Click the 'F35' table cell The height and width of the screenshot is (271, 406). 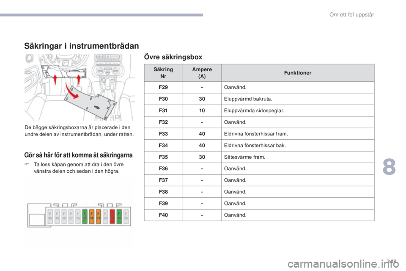tap(163, 157)
